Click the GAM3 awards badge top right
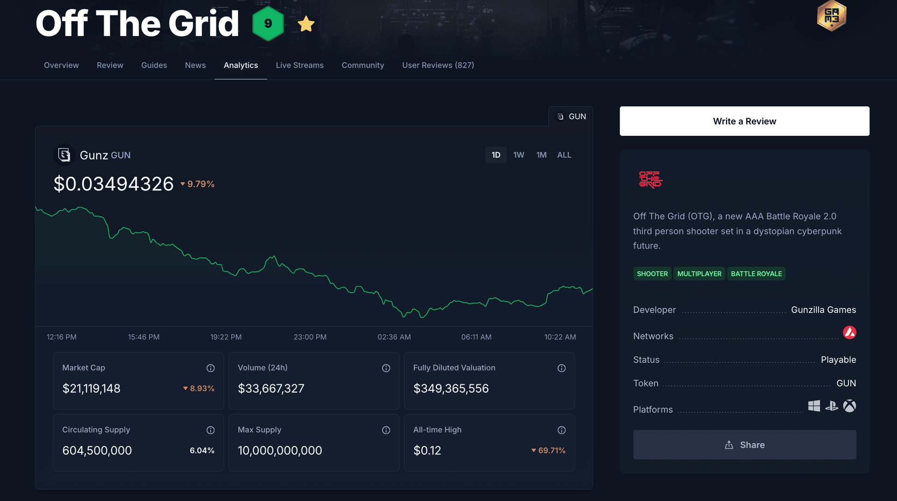The image size is (897, 501). (832, 15)
